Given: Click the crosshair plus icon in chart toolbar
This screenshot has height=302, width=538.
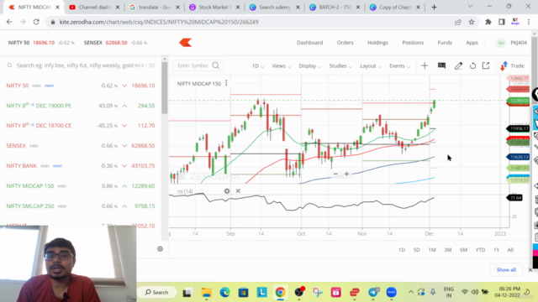Looking at the screenshot, I should [425, 65].
